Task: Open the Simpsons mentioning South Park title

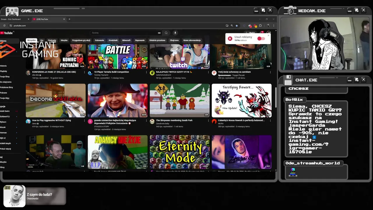Action: pos(174,120)
